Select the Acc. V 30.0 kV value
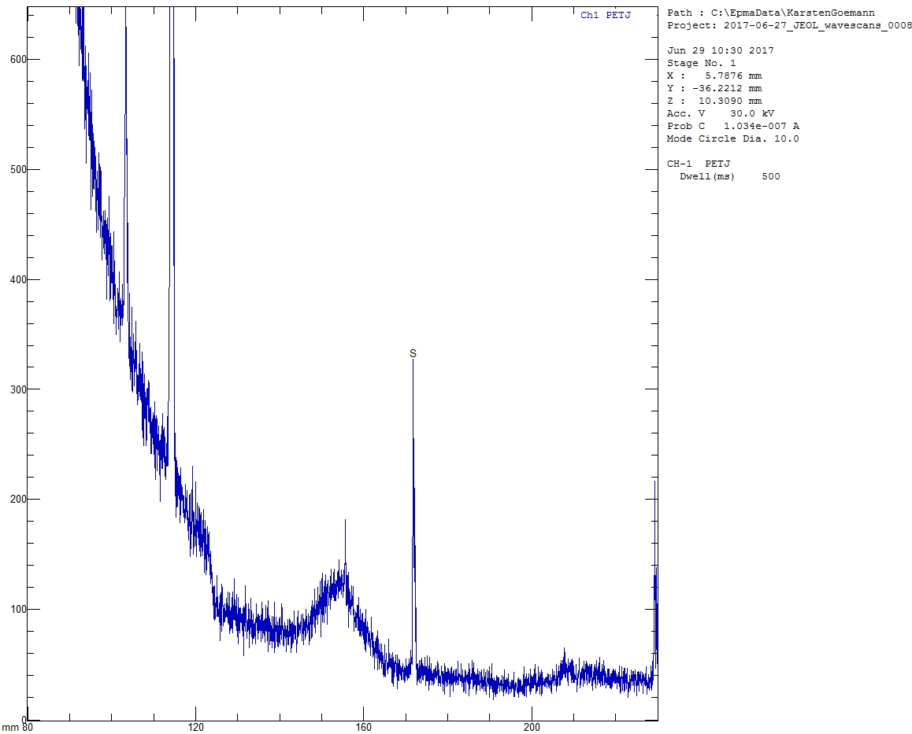 click(721, 113)
